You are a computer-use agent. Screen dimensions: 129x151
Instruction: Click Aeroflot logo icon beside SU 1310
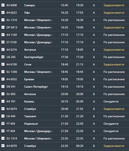[x=3, y=20]
